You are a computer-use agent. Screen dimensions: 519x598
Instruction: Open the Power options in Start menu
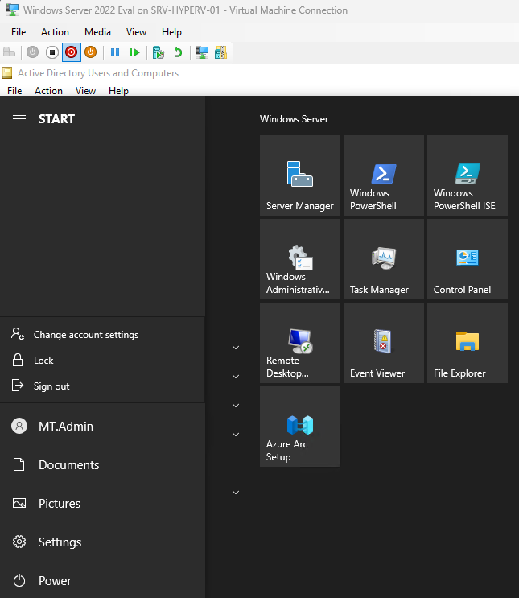click(102, 580)
